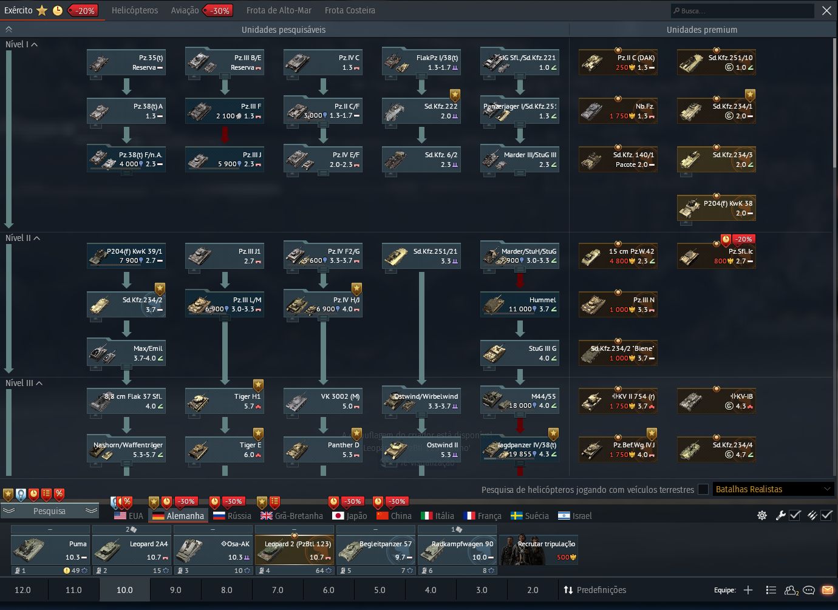Click the lightbulb badge above Pesquisa
This screenshot has height=610, width=838.
tap(21, 495)
